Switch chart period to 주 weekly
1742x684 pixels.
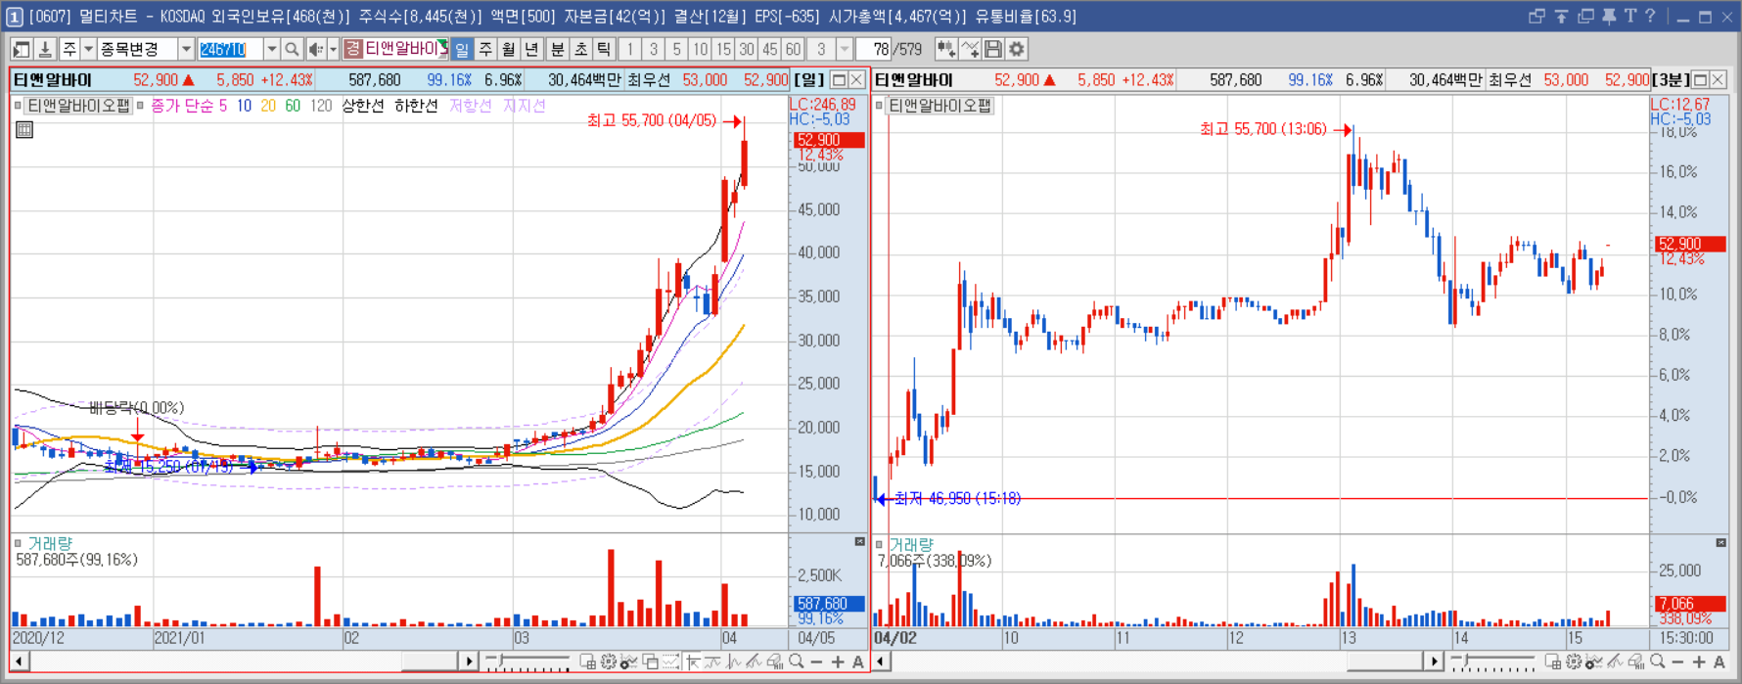point(485,49)
